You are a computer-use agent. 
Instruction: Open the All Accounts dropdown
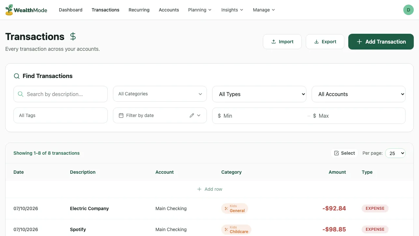pos(358,94)
